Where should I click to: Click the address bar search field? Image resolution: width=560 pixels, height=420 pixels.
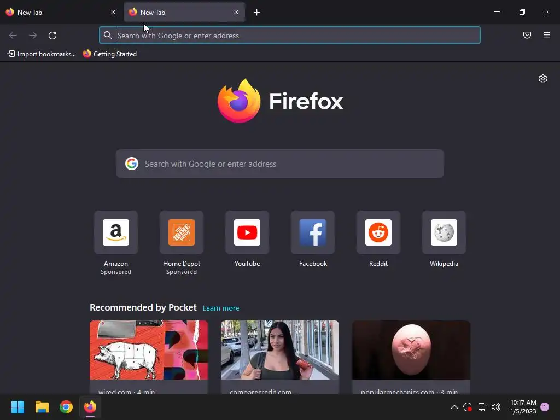pyautogui.click(x=290, y=36)
